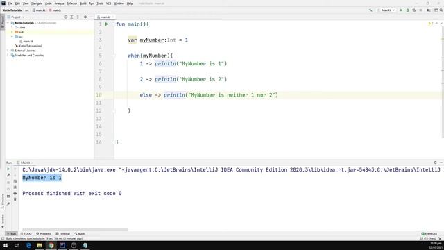Click KotlinTutorials in the breadcrumb bar
This screenshot has height=250, width=444.
click(12, 10)
